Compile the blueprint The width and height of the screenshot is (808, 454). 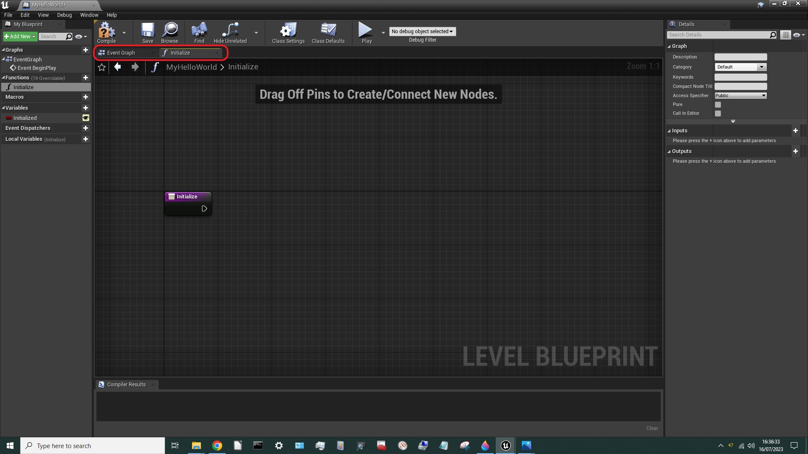pyautogui.click(x=106, y=33)
